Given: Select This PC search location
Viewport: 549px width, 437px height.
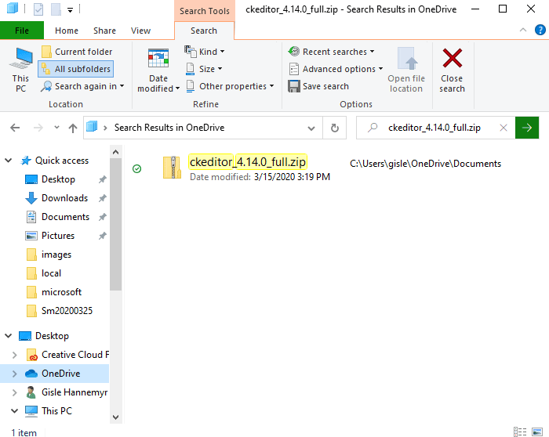Looking at the screenshot, I should coord(20,70).
